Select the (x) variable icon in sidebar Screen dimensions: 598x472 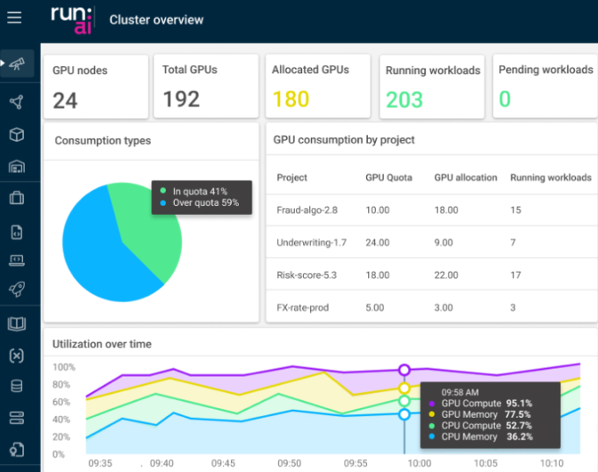point(16,354)
